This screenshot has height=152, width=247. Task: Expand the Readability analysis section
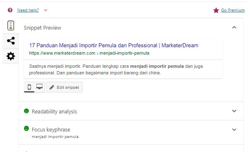coord(234,111)
